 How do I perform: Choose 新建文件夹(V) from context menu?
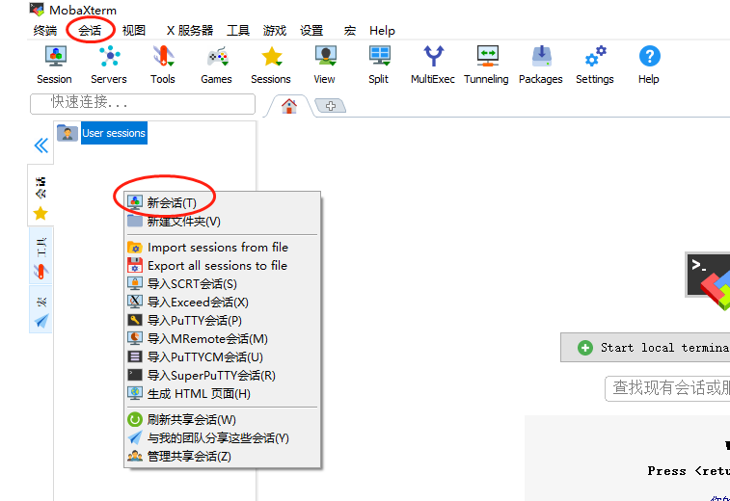click(223, 222)
